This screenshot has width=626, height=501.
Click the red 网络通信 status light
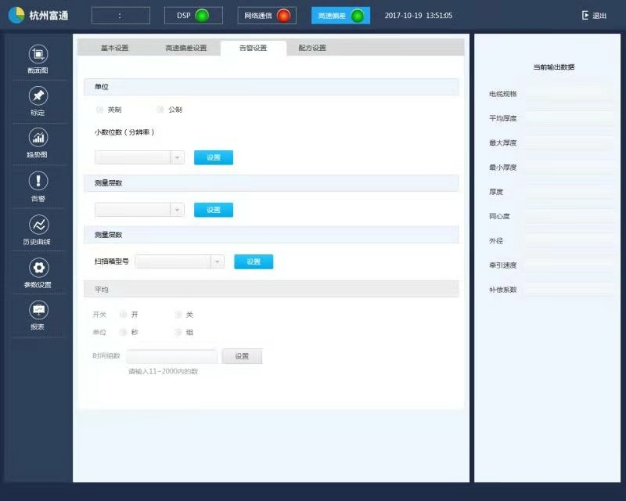tap(283, 16)
